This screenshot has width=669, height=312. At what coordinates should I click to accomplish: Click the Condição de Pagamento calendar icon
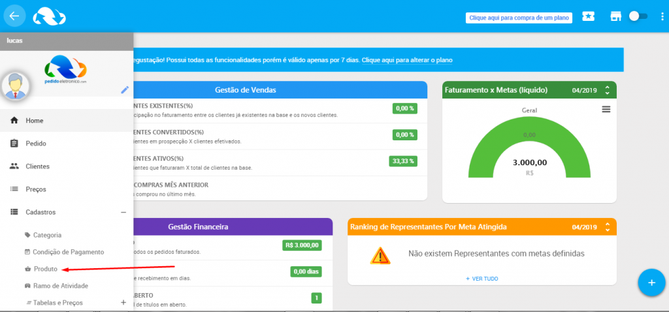pyautogui.click(x=27, y=252)
